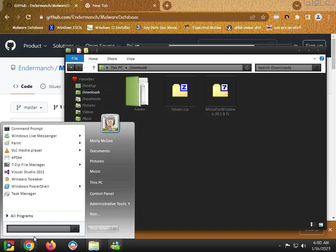Open This PC from Start menu
The image size is (336, 252).
click(96, 182)
